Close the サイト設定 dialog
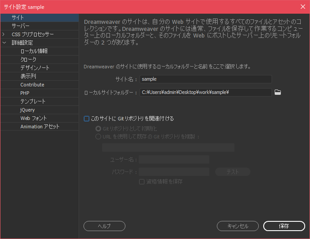The width and height of the screenshot is (310, 239). (x=302, y=7)
